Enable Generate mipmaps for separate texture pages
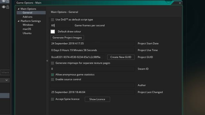This screenshot has width=205, height=115. [53, 63]
